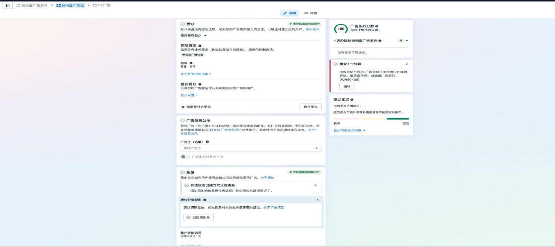Open 使用预存受众 dropdown
555x247 pixels.
pyautogui.click(x=193, y=35)
